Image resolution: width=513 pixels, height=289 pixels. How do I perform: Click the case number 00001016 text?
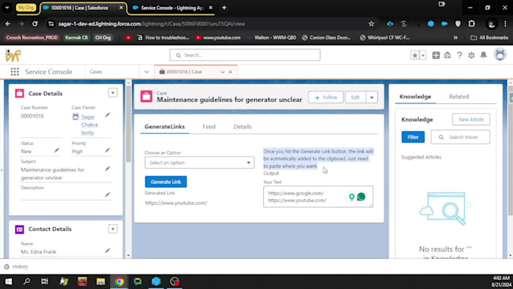pos(32,116)
